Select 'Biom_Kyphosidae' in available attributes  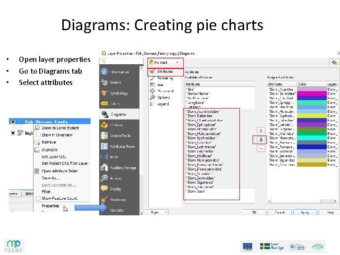pyautogui.click(x=202, y=138)
